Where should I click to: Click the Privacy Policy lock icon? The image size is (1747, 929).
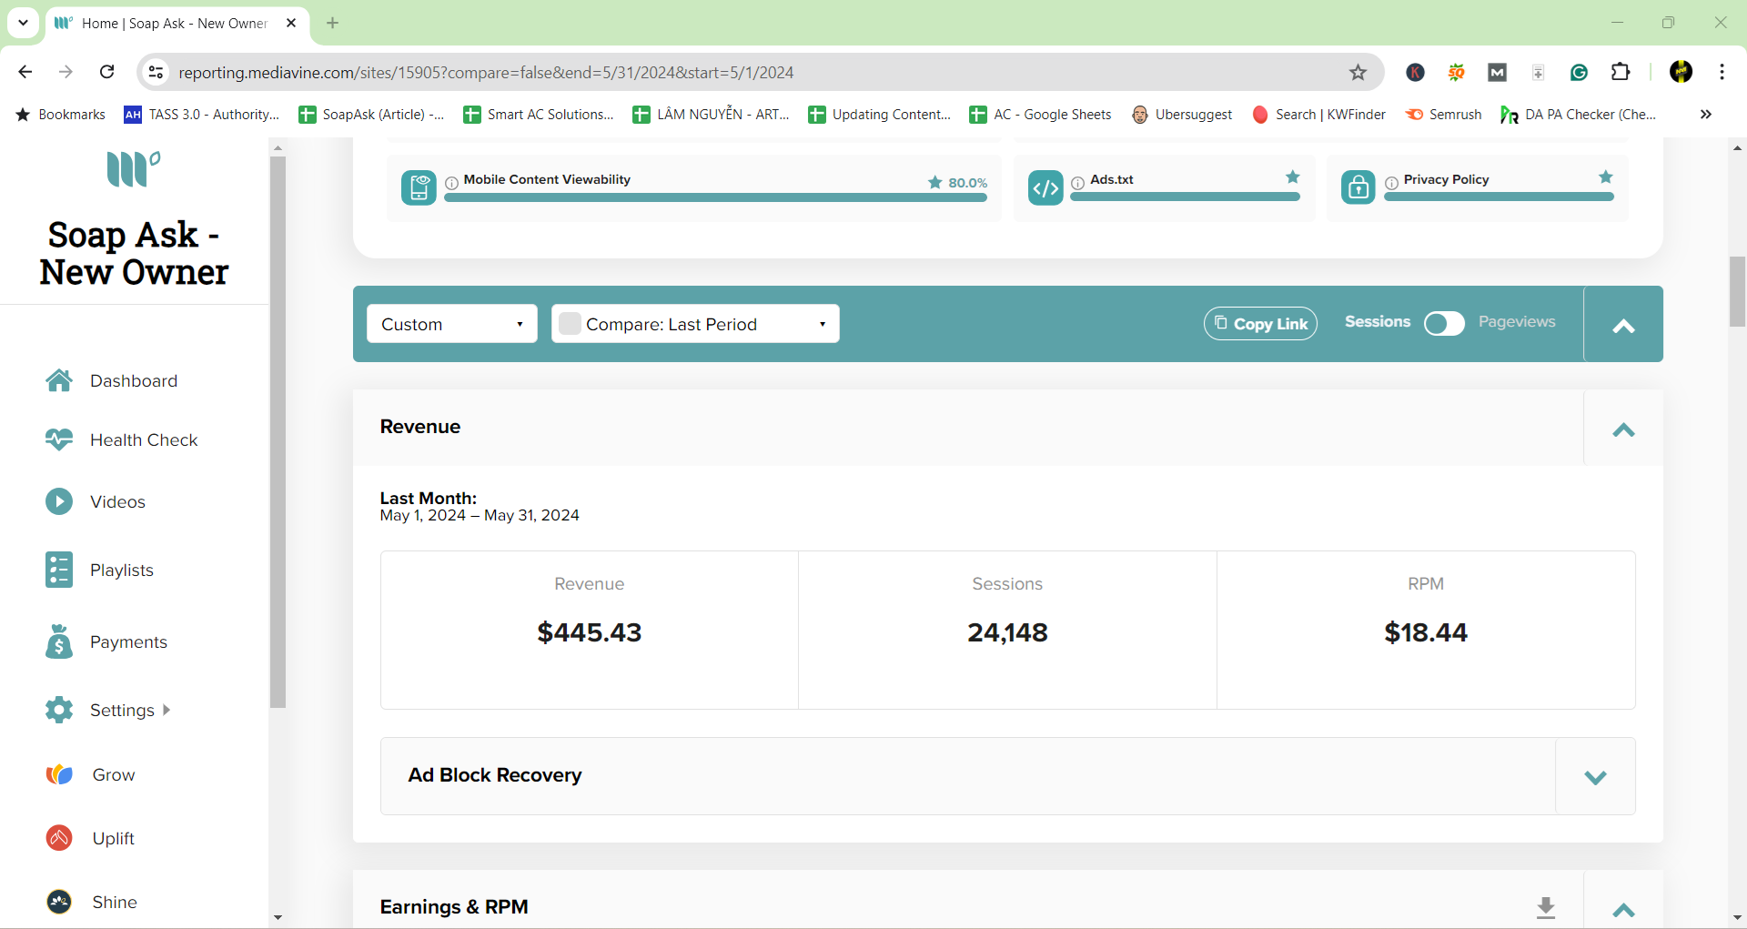1358,187
